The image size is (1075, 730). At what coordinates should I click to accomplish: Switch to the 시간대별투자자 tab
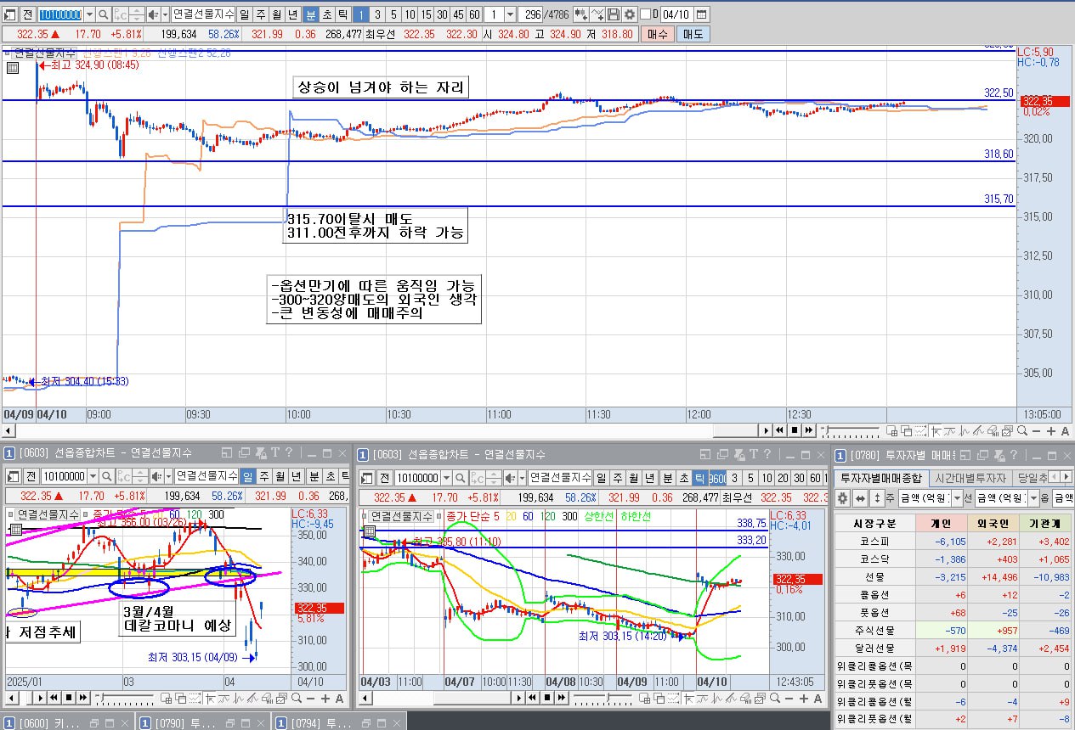(970, 479)
